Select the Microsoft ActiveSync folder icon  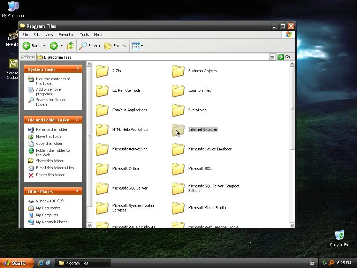[102, 149]
